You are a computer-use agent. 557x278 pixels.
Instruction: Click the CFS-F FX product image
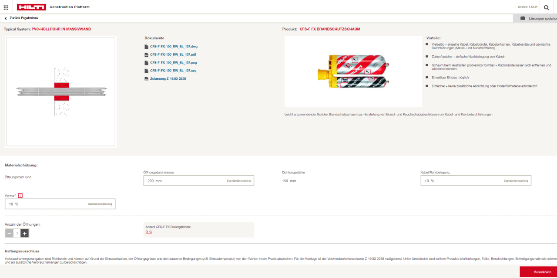tap(353, 71)
